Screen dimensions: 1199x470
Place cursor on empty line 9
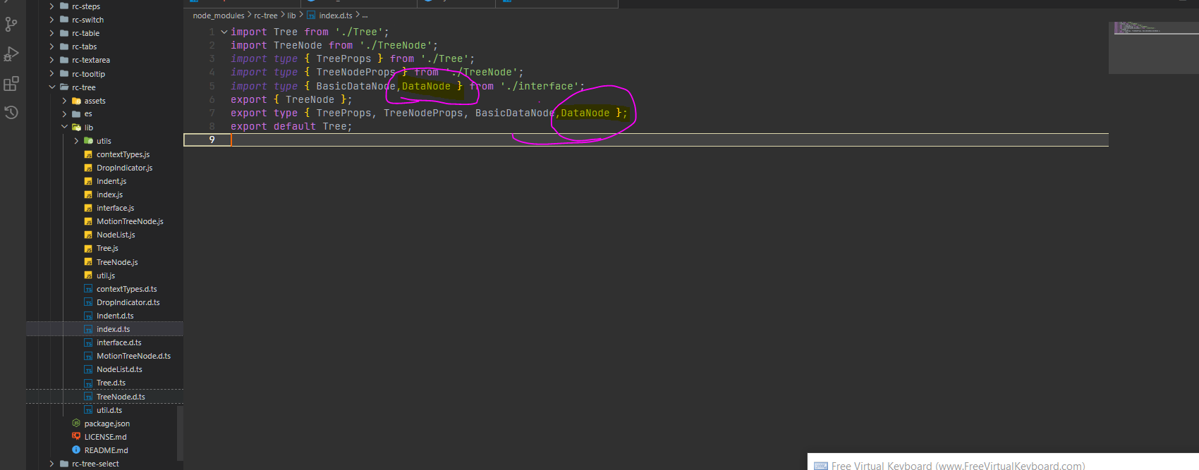click(670, 140)
